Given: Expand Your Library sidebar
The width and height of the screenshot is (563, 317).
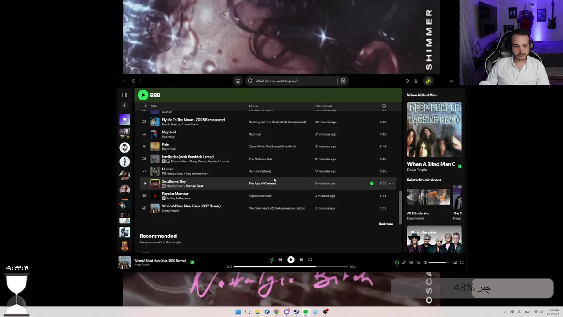Looking at the screenshot, I should [x=124, y=95].
